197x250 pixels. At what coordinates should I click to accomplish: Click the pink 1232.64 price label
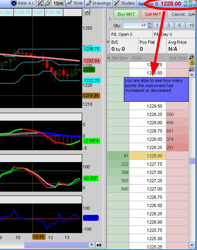click(x=92, y=61)
